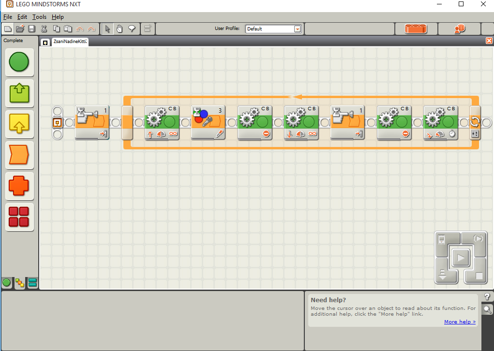Open the Action palette group

(19, 93)
